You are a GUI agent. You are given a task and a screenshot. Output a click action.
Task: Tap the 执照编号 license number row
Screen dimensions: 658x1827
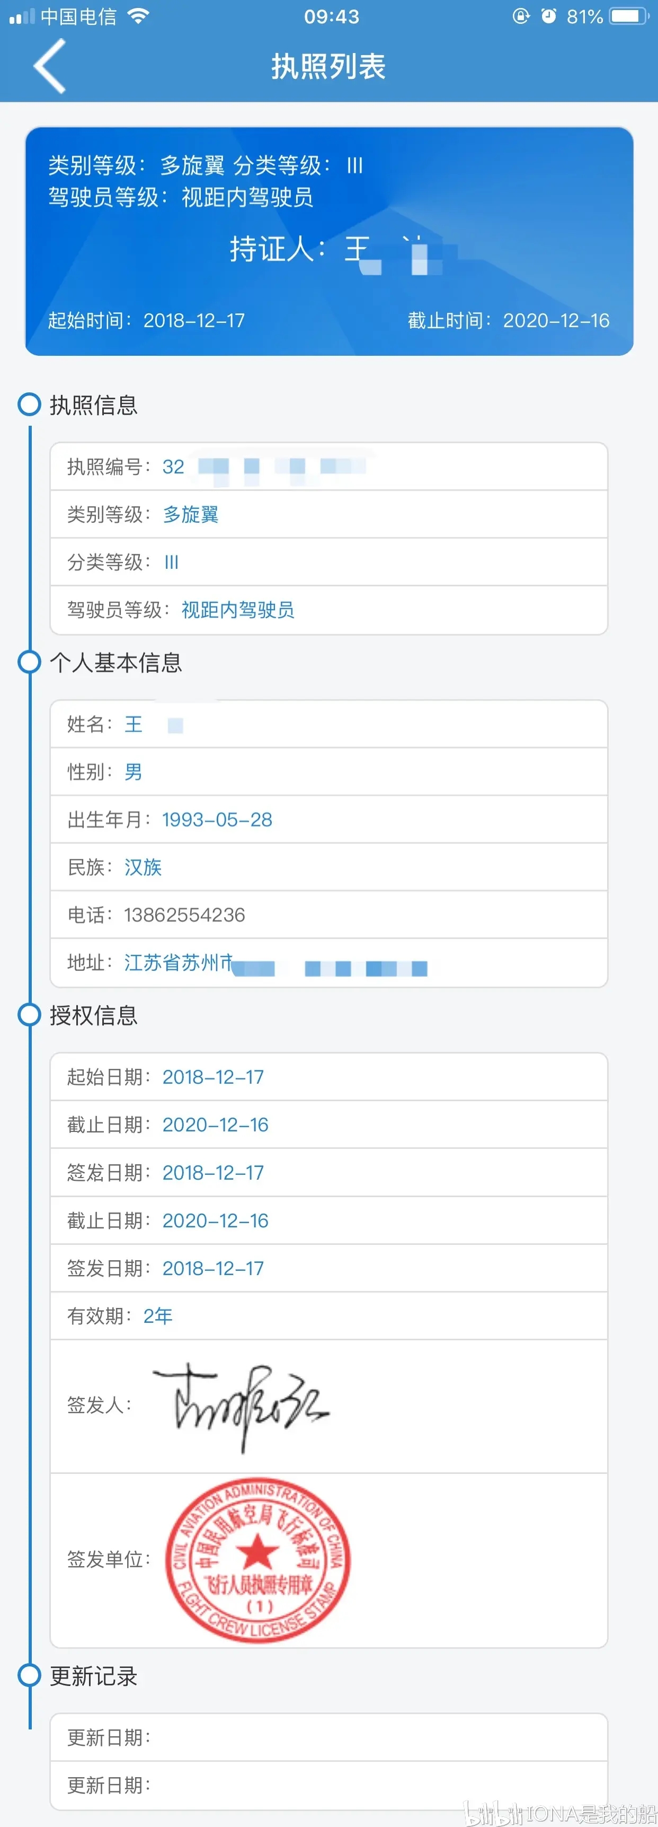329,467
